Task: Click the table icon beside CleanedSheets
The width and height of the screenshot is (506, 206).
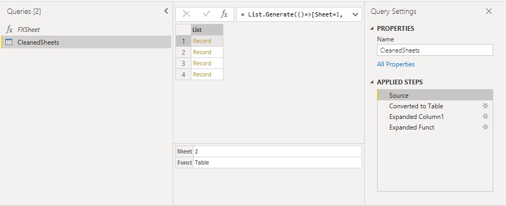Action: tap(9, 42)
